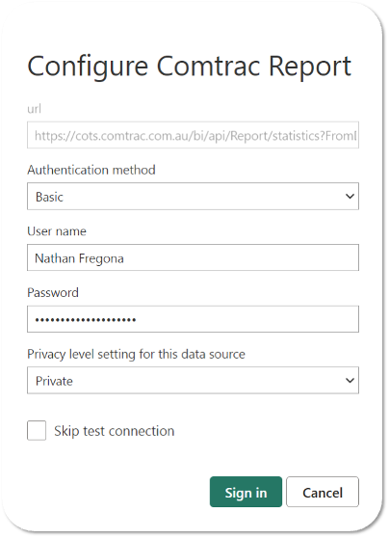
Task: Click the url label above the field
Action: pyautogui.click(x=35, y=109)
